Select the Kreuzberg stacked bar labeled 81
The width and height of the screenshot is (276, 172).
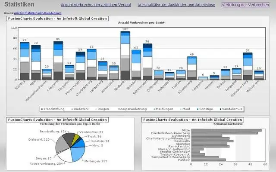pyautogui.click(x=58, y=61)
